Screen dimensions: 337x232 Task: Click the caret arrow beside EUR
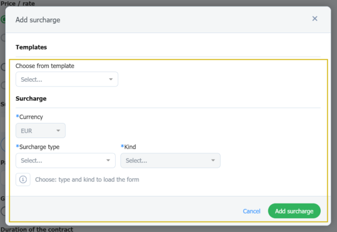tap(58, 130)
